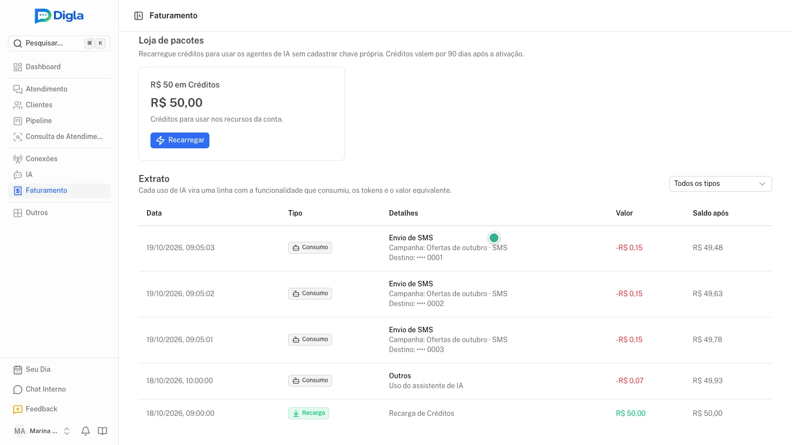Click the Faturamento invoice icon
The width and height of the screenshot is (792, 445).
[18, 191]
